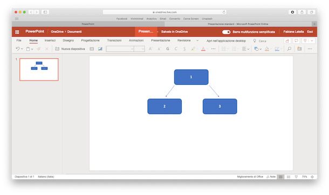This screenshot has height=195, width=329.
Task: Click Nuova diapositiva button
Action: point(70,49)
